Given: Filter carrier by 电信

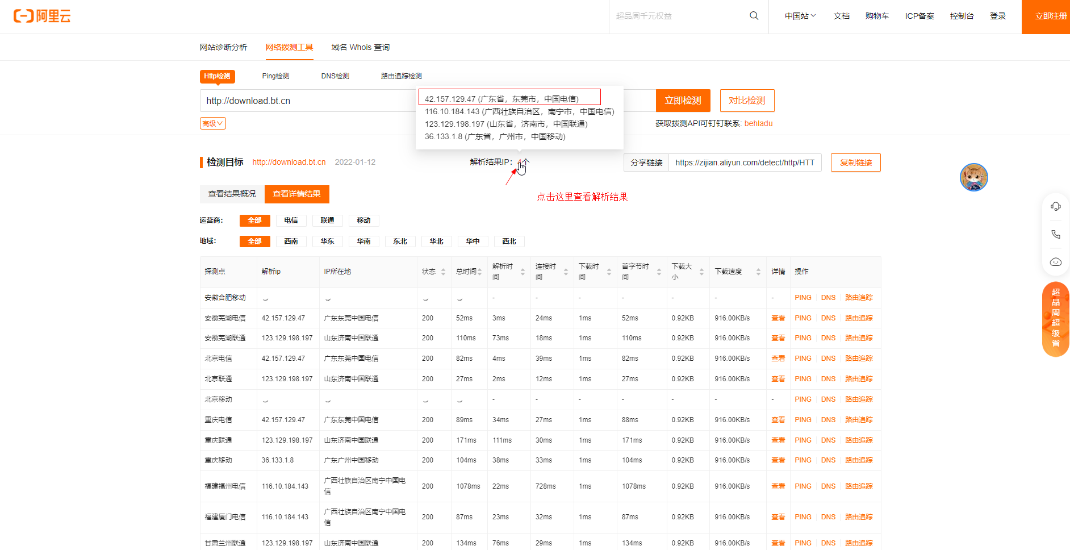Looking at the screenshot, I should pyautogui.click(x=291, y=220).
